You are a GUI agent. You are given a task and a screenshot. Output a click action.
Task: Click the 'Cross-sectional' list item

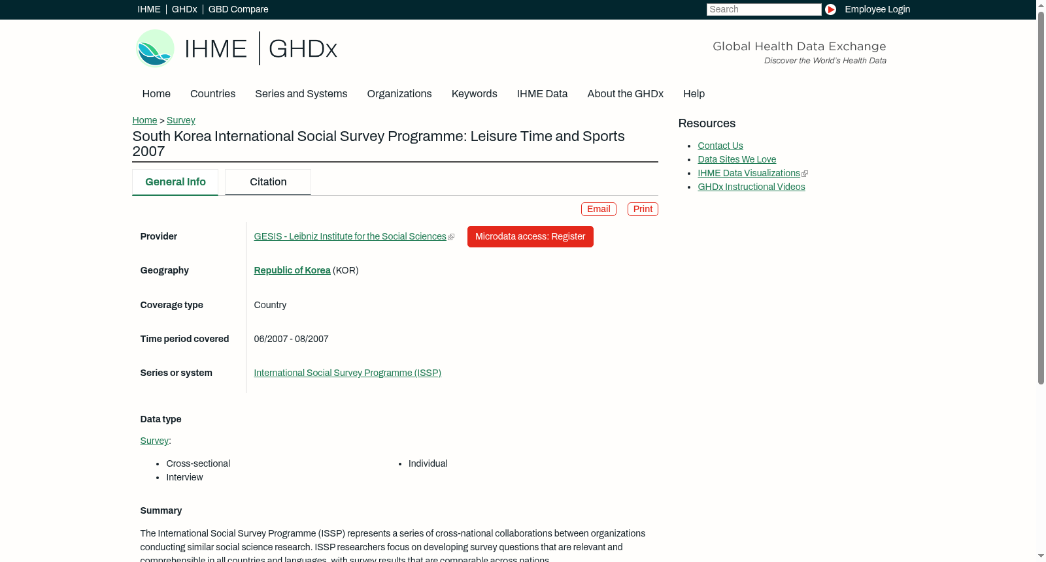(198, 463)
